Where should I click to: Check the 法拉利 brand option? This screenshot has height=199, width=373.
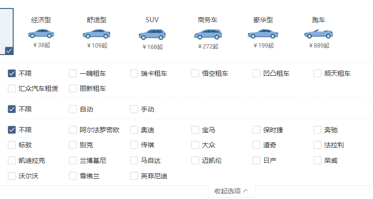click(x=317, y=145)
